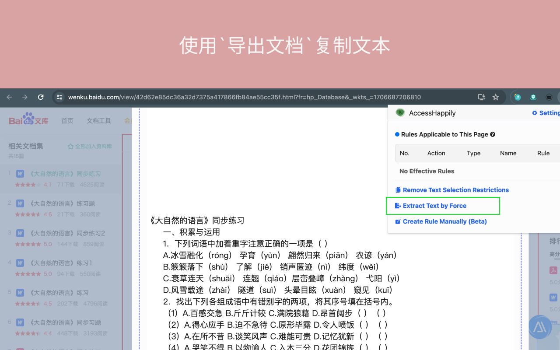Click the Baidu Wenku logo

point(29,119)
